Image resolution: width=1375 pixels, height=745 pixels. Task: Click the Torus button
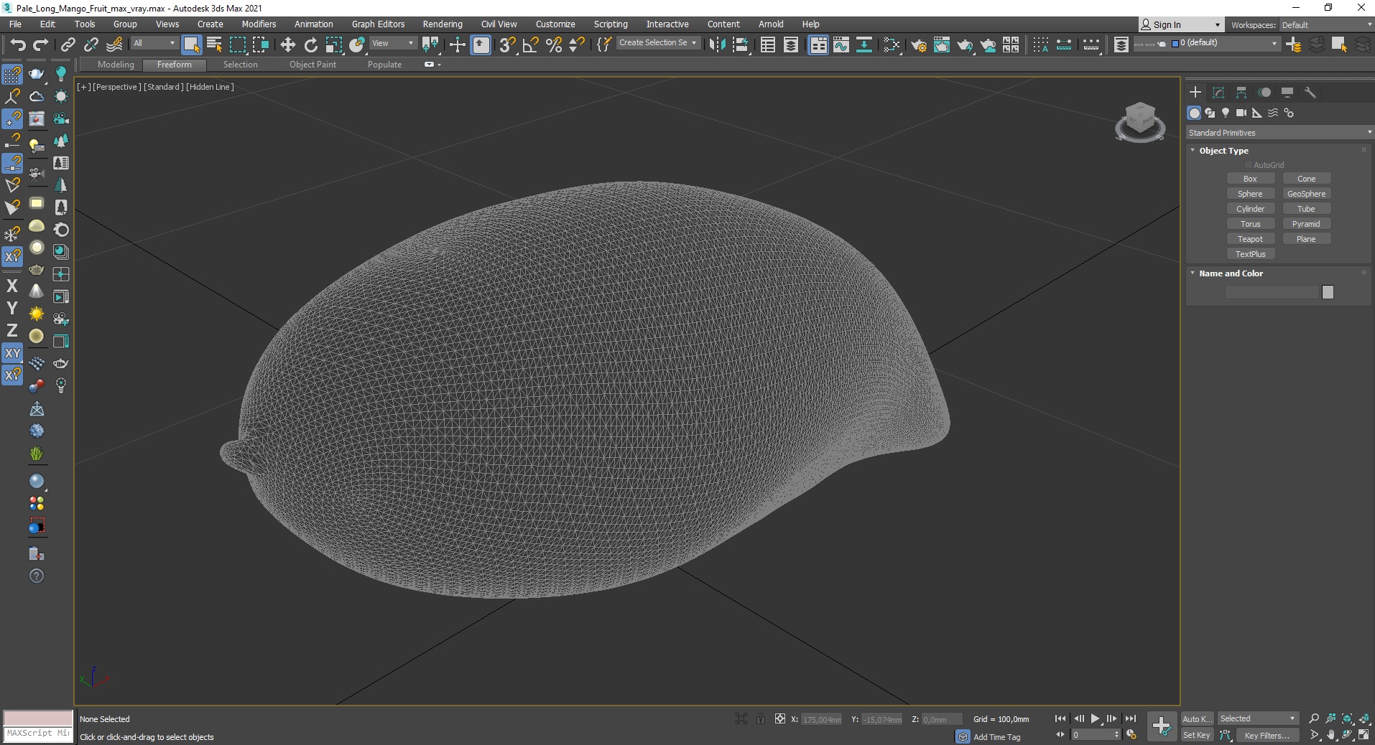coord(1250,224)
